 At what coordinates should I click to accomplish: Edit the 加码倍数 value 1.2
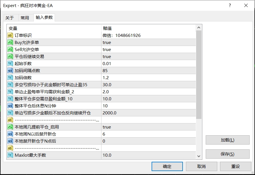click(x=106, y=78)
